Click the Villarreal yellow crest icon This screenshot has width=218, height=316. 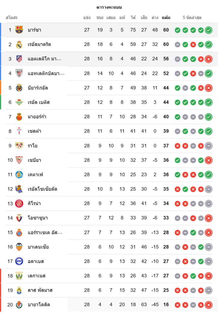pos(19,88)
